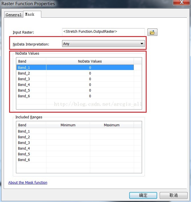Viewport: 191px width, 202px height.
Task: Click Minimum cell for Band_5
Action: 68,154
